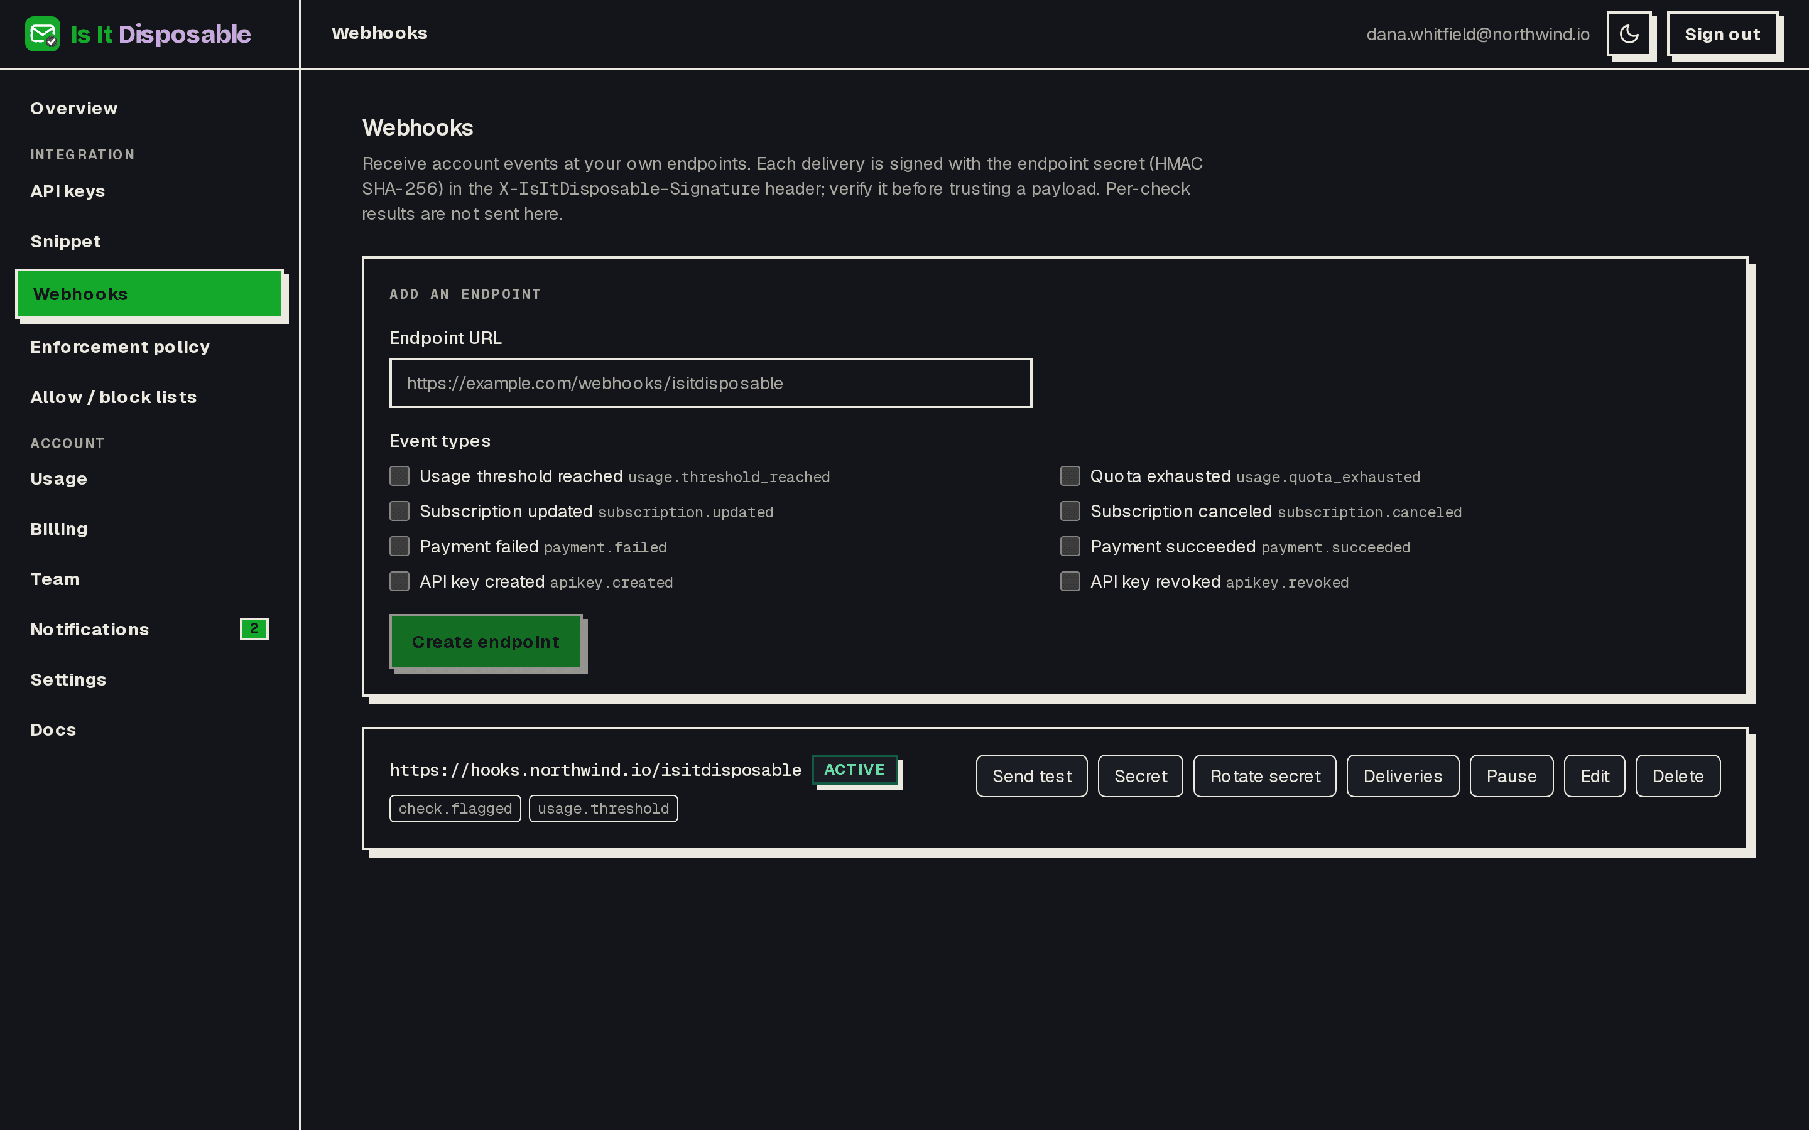Viewport: 1809px width, 1130px height.
Task: Click the ADD AN ENDPOINT heading
Action: (465, 294)
